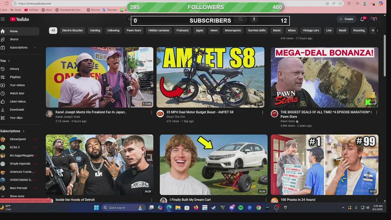
Task: Select the Gaming chip
Action: pyautogui.click(x=95, y=31)
